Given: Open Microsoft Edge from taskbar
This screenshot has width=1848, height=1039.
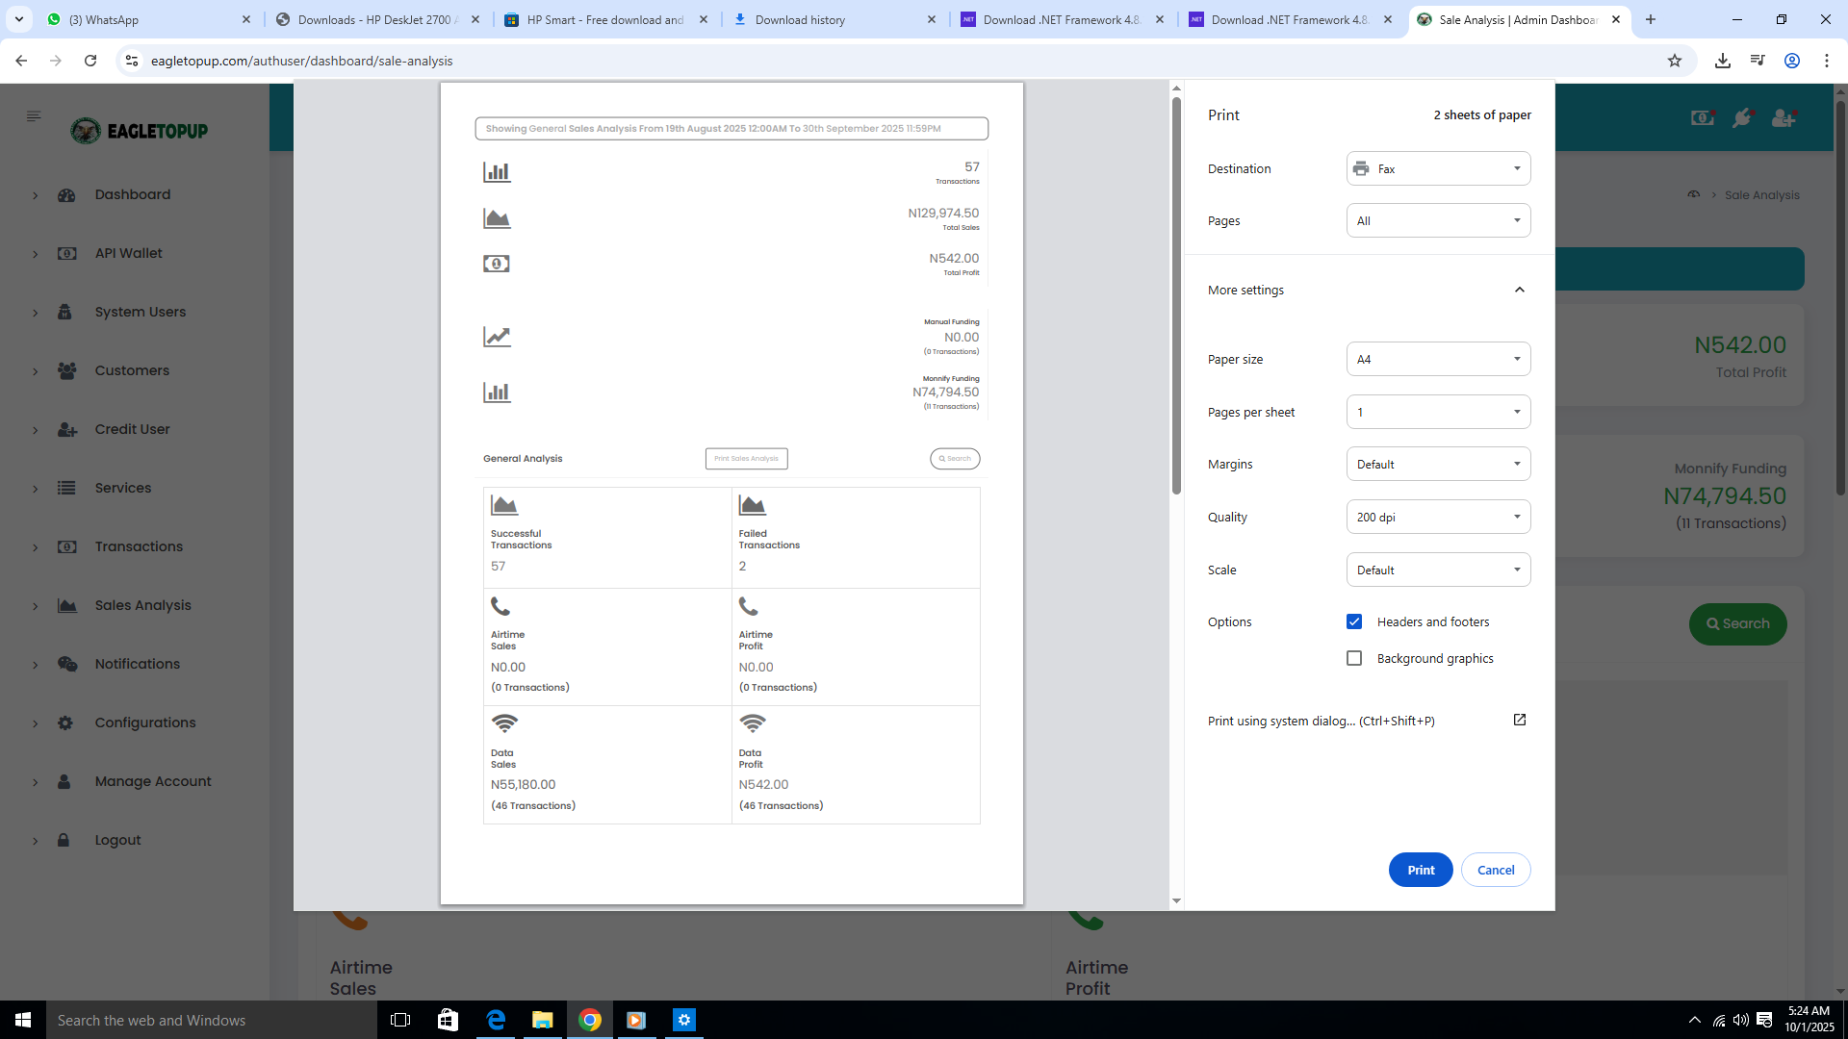Looking at the screenshot, I should 496,1020.
